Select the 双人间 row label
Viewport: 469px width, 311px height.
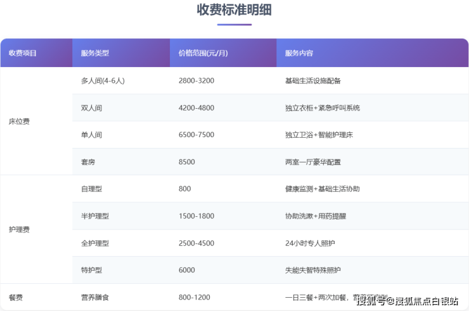91,108
